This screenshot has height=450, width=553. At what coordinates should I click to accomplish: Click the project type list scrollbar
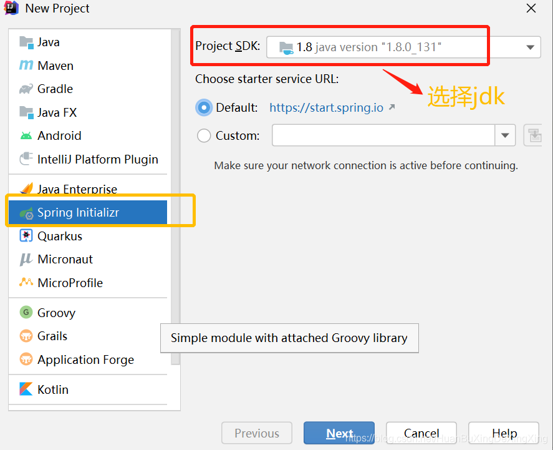175,197
